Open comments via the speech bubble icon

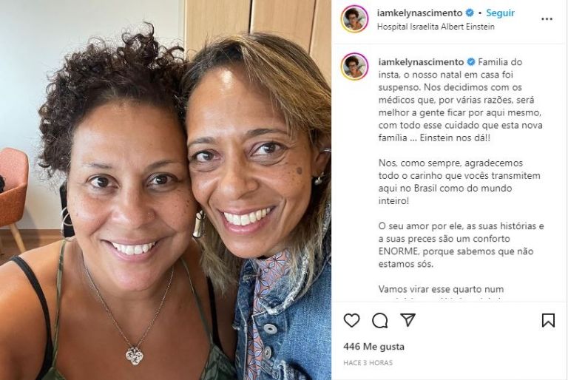click(x=380, y=321)
